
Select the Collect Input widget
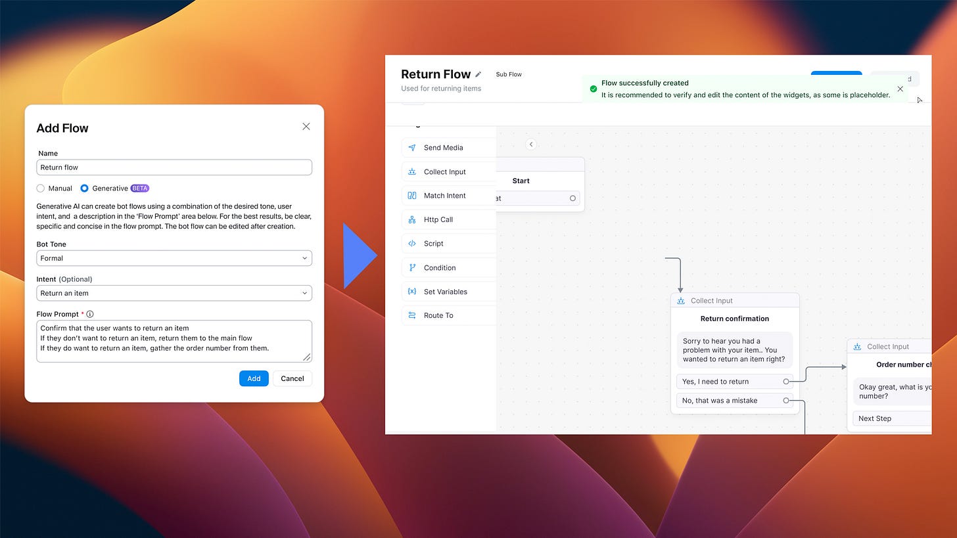pyautogui.click(x=445, y=171)
